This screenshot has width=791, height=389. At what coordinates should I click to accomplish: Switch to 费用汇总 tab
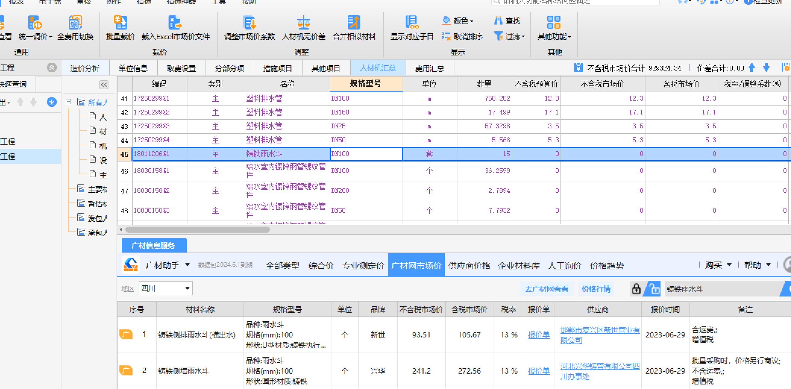pos(430,68)
